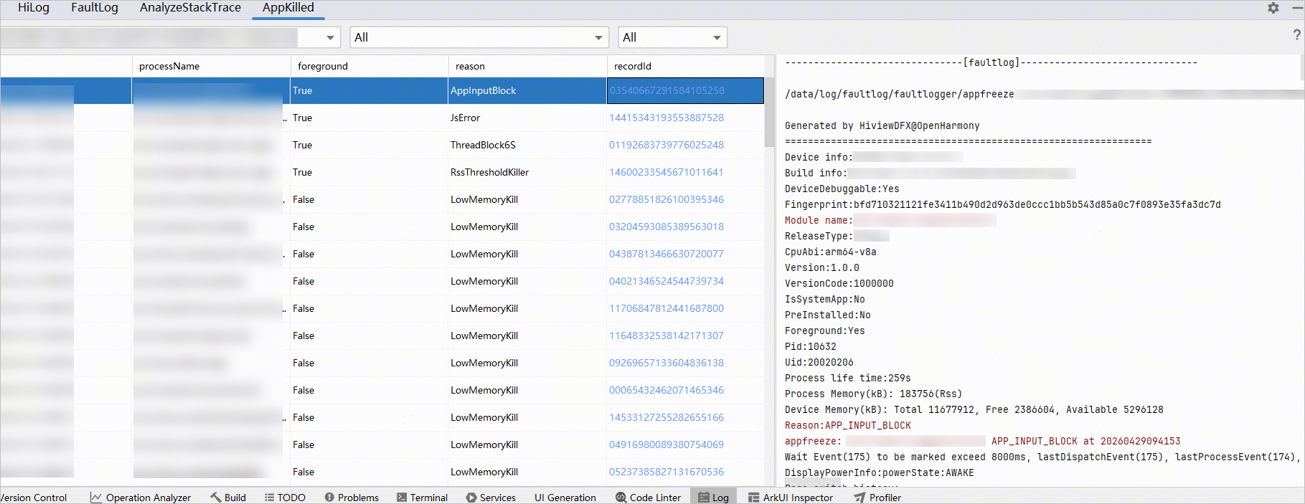
Task: Expand the middle All filter dropdown
Action: coord(479,37)
